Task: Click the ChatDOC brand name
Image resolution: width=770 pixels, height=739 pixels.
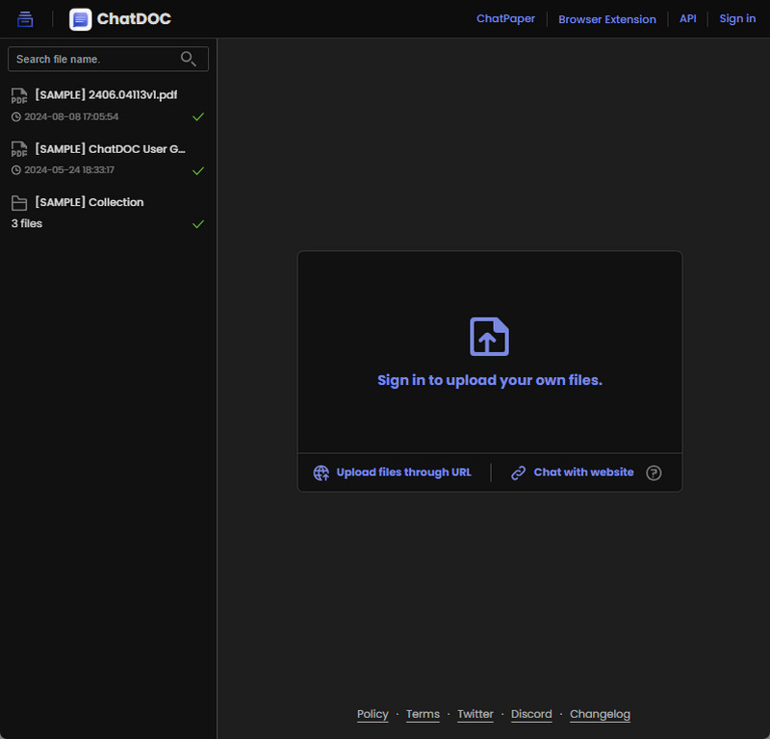Action: (134, 18)
